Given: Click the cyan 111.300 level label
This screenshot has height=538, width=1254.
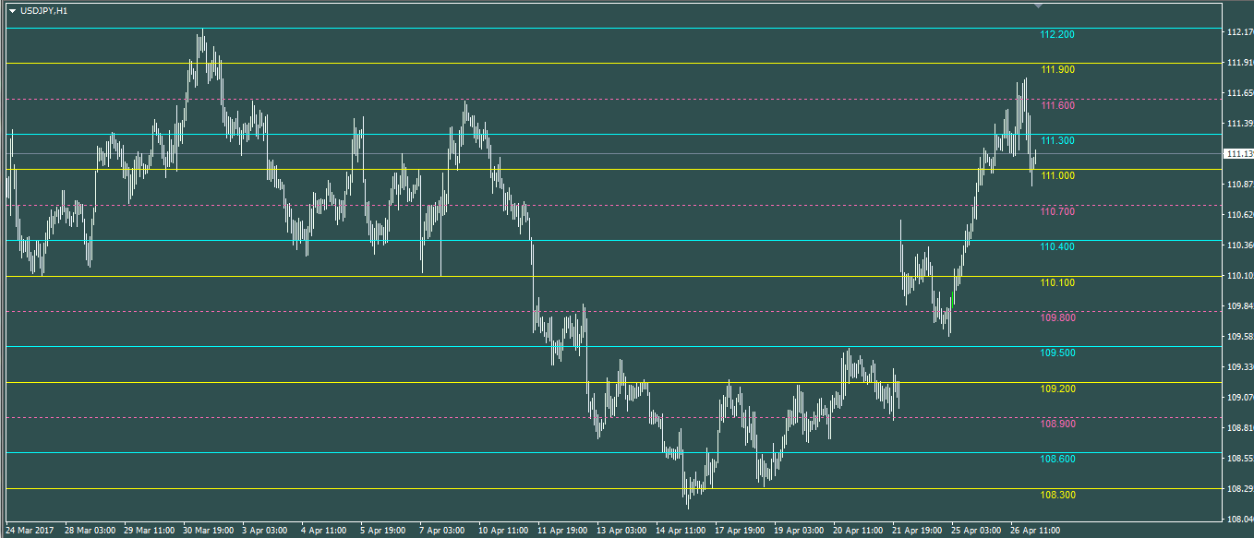Looking at the screenshot, I should click(x=1057, y=141).
